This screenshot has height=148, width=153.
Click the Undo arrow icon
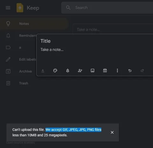[x=130, y=71]
